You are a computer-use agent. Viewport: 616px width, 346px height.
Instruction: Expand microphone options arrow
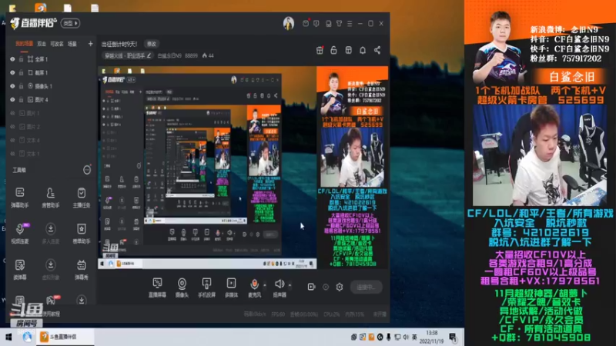[x=265, y=284]
